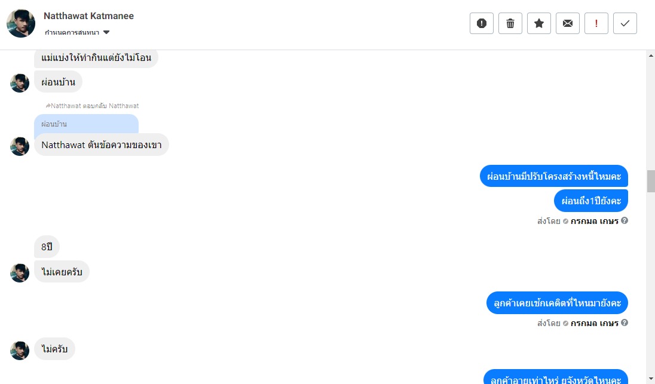Viewport: 655px width, 384px height.
Task: Delete conversation using trash can icon
Action: (x=510, y=23)
